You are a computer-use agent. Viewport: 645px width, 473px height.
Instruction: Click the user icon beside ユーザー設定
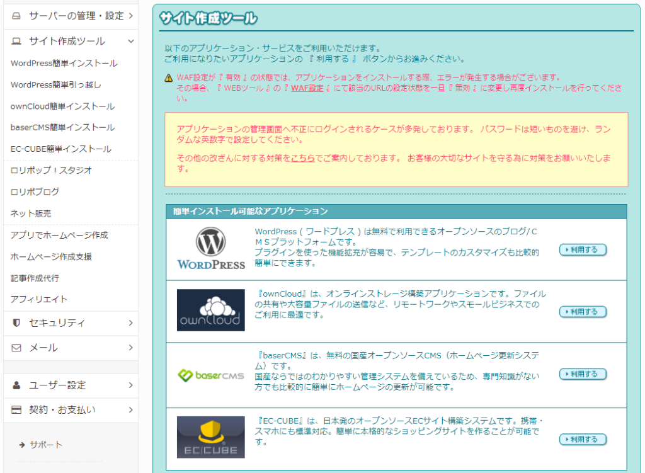[x=16, y=385]
